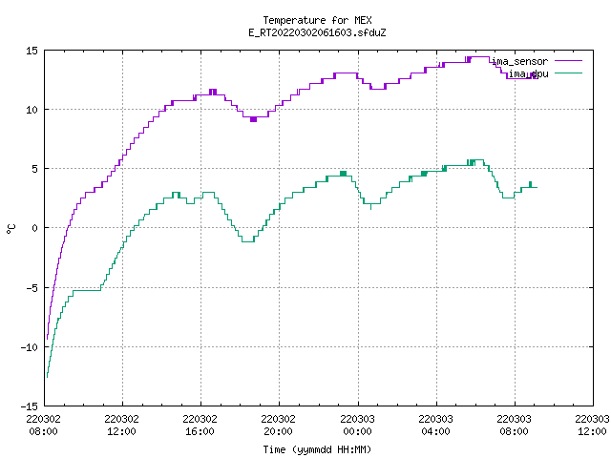This screenshot has width=611, height=458.
Task: Click the y-axis label -10
Action: pyautogui.click(x=30, y=347)
